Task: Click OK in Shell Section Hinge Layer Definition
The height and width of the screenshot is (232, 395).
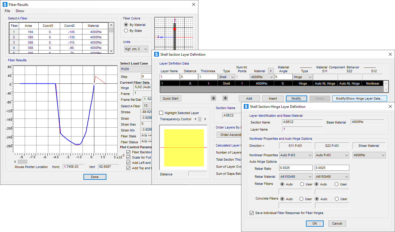Action: (x=315, y=223)
